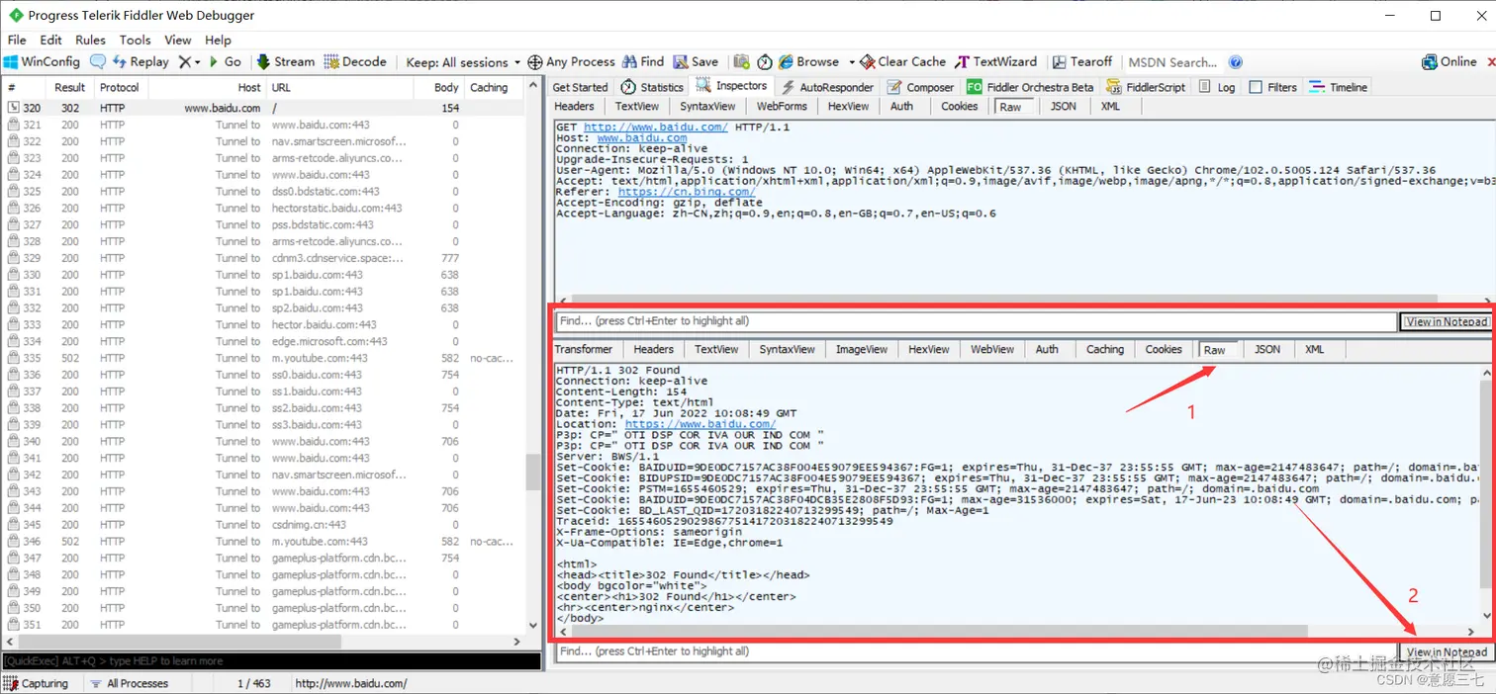Select response JSON inspector tab
The image size is (1496, 694).
1267,349
